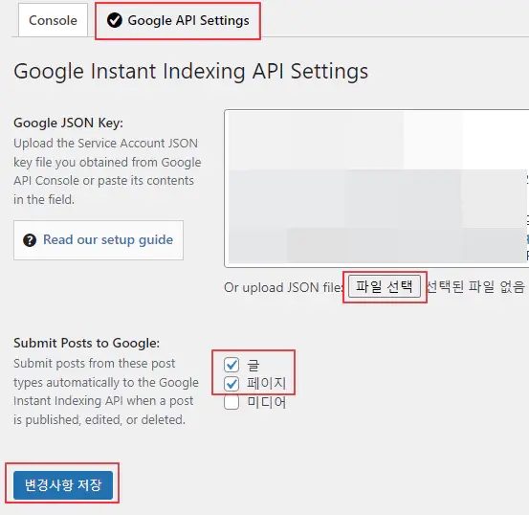Enable the 미디어 post type checkbox

click(231, 403)
